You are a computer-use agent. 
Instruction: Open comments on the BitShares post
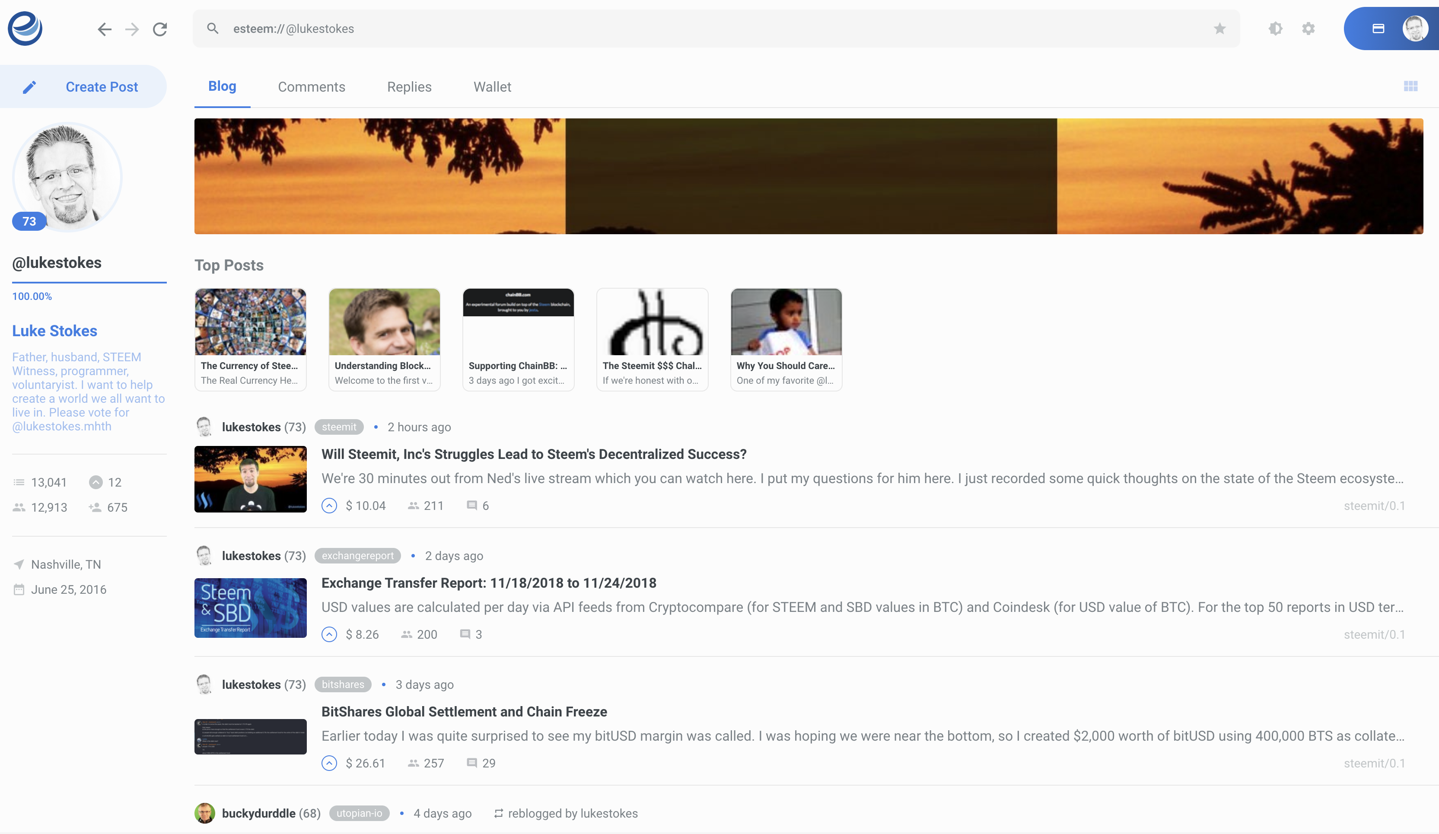click(472, 763)
